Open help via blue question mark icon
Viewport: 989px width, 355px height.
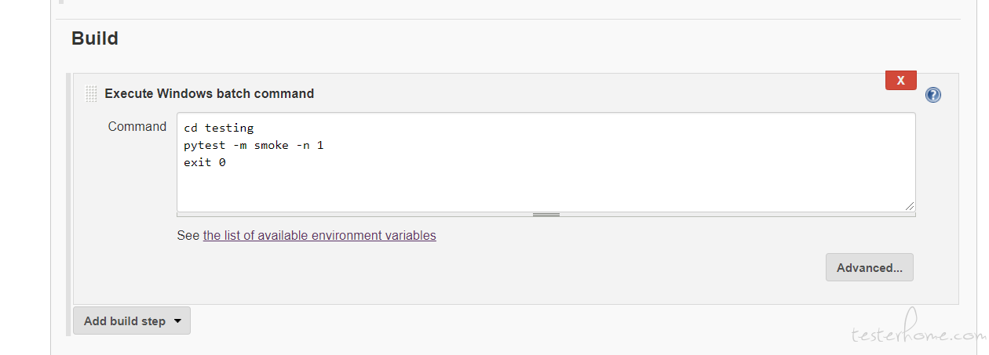(933, 95)
